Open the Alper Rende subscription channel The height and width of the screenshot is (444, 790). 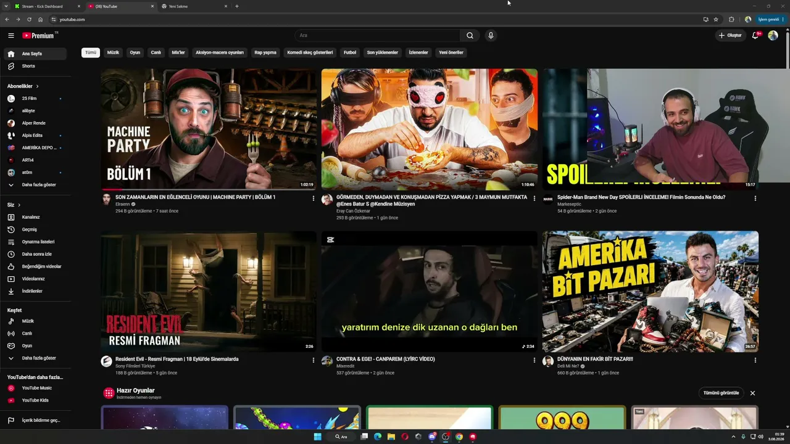[35, 123]
